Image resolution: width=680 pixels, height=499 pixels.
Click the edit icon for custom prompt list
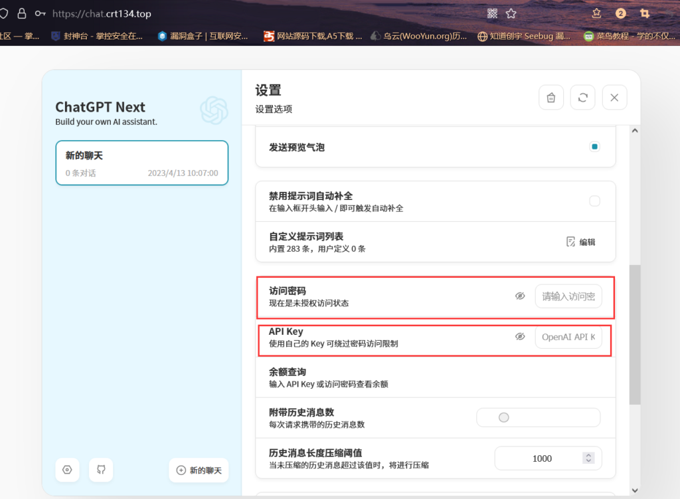click(x=580, y=242)
